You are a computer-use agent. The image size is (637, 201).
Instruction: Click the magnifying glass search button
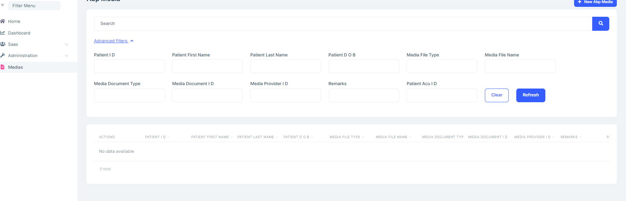[x=600, y=24]
